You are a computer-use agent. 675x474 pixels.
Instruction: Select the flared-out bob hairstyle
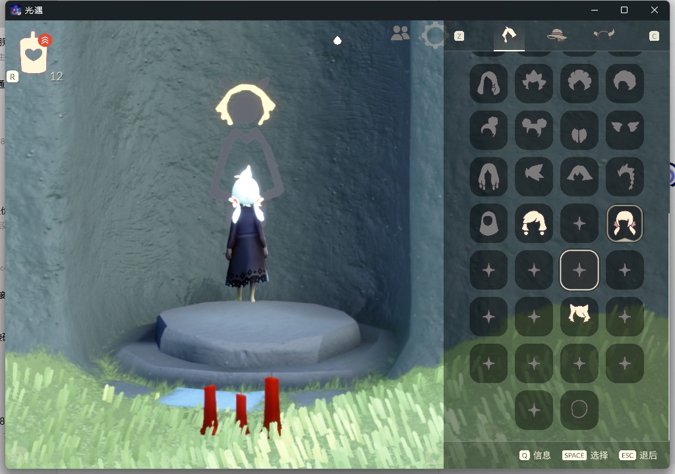(x=579, y=177)
